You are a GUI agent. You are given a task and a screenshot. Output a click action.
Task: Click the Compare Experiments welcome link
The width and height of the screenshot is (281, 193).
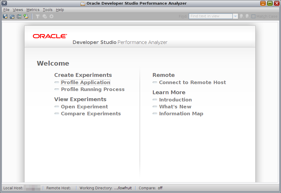pyautogui.click(x=91, y=114)
